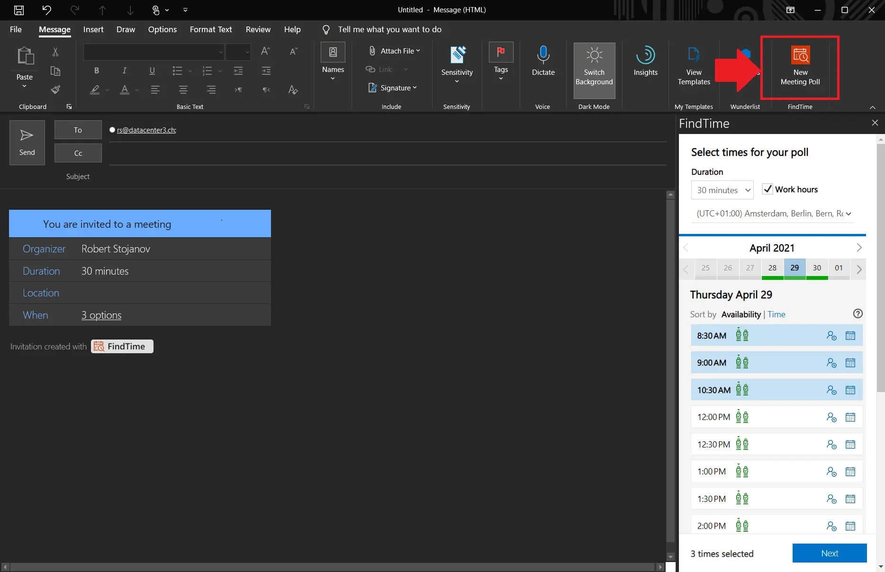Switch to the Options tab
This screenshot has height=572, width=885.
163,29
